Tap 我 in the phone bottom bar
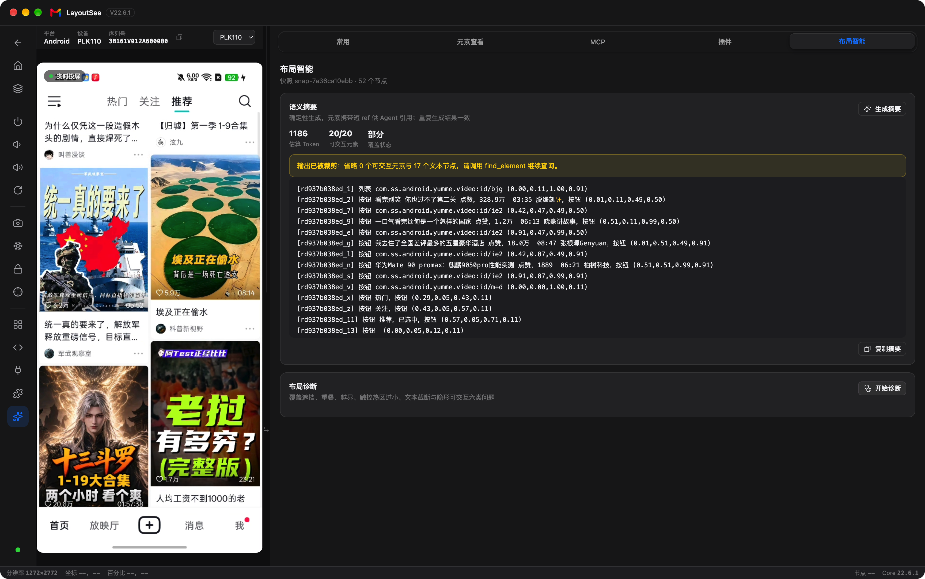925x579 pixels. [x=240, y=525]
